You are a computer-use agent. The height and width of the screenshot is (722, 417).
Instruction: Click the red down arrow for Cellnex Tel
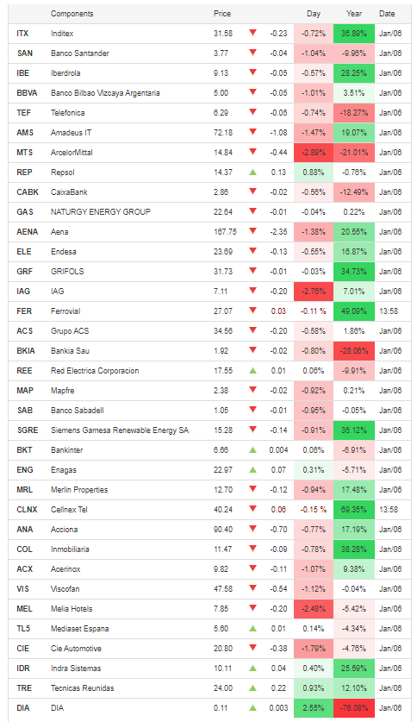pos(252,509)
